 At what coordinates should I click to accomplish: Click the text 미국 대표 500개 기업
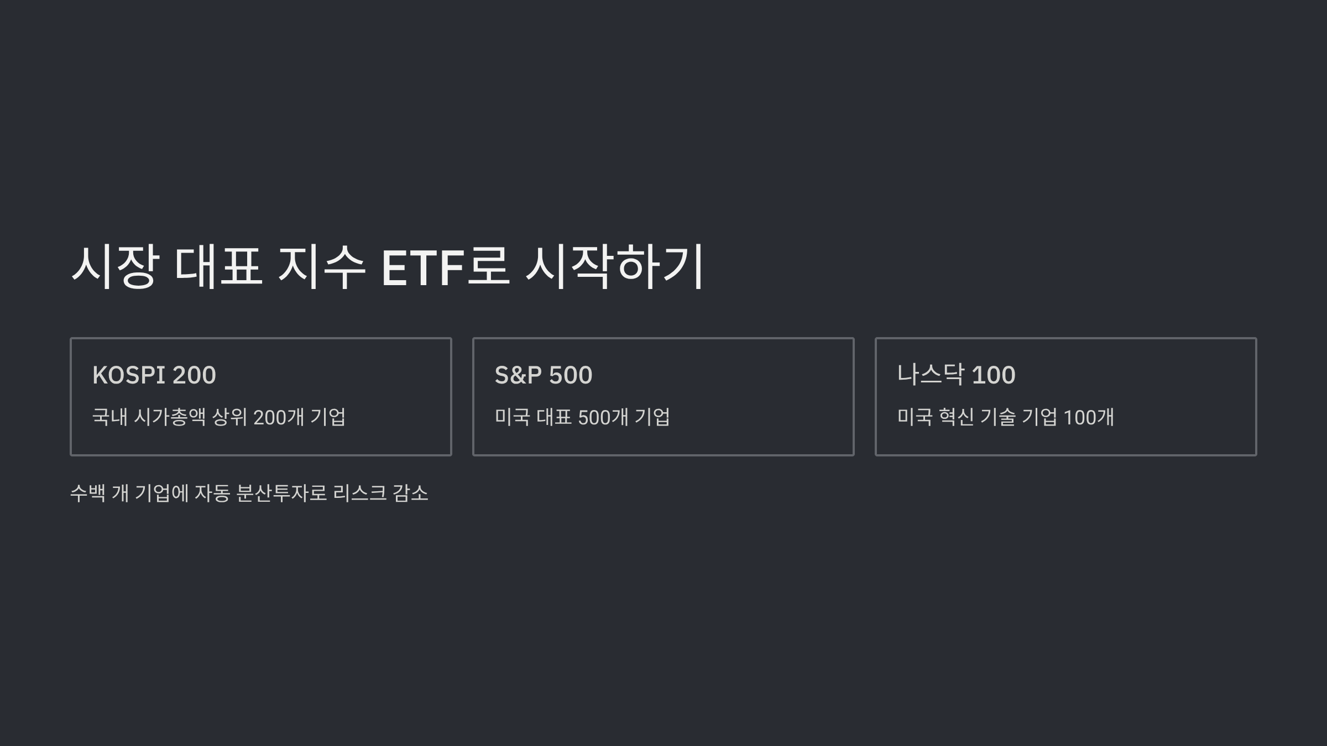(x=582, y=417)
